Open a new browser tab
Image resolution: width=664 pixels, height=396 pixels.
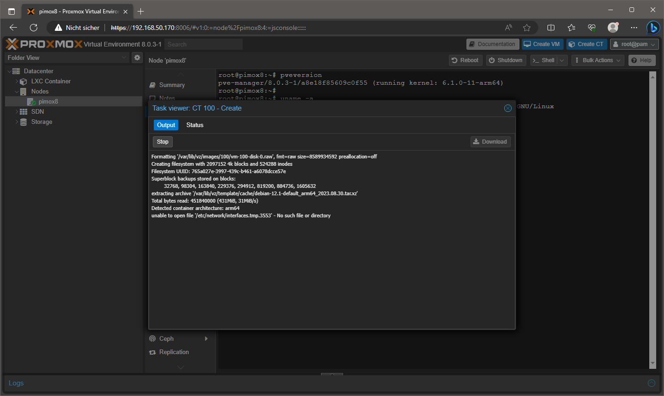click(141, 11)
